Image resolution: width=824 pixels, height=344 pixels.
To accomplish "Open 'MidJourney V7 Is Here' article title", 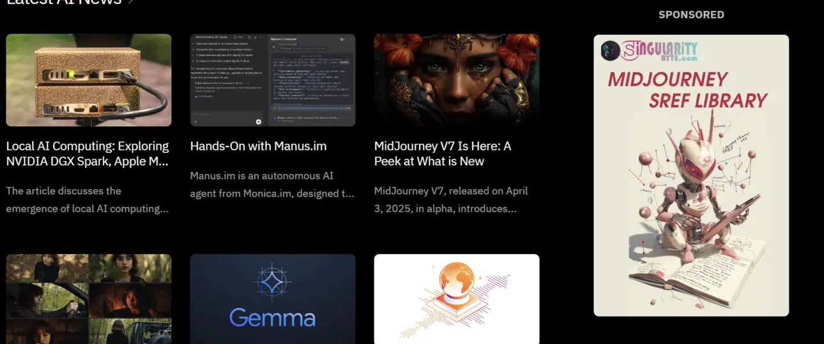I will click(x=443, y=154).
